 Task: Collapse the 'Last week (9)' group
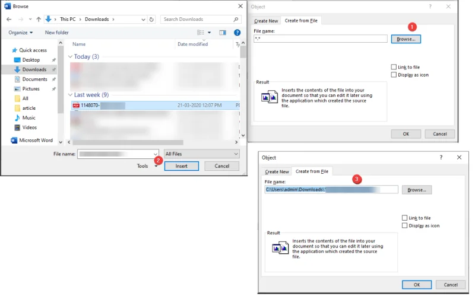70,95
